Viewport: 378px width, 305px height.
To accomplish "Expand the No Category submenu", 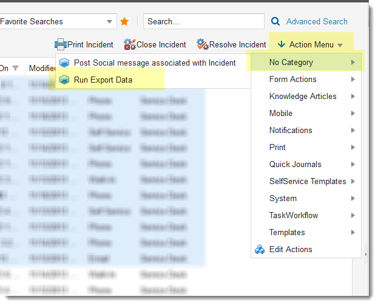I will [x=306, y=62].
